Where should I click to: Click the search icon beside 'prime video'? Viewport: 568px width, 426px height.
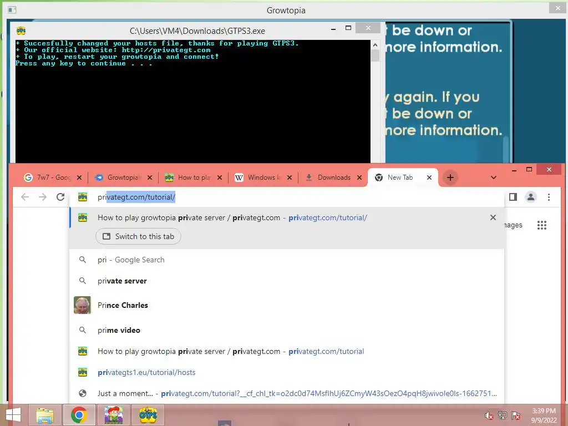pos(83,330)
